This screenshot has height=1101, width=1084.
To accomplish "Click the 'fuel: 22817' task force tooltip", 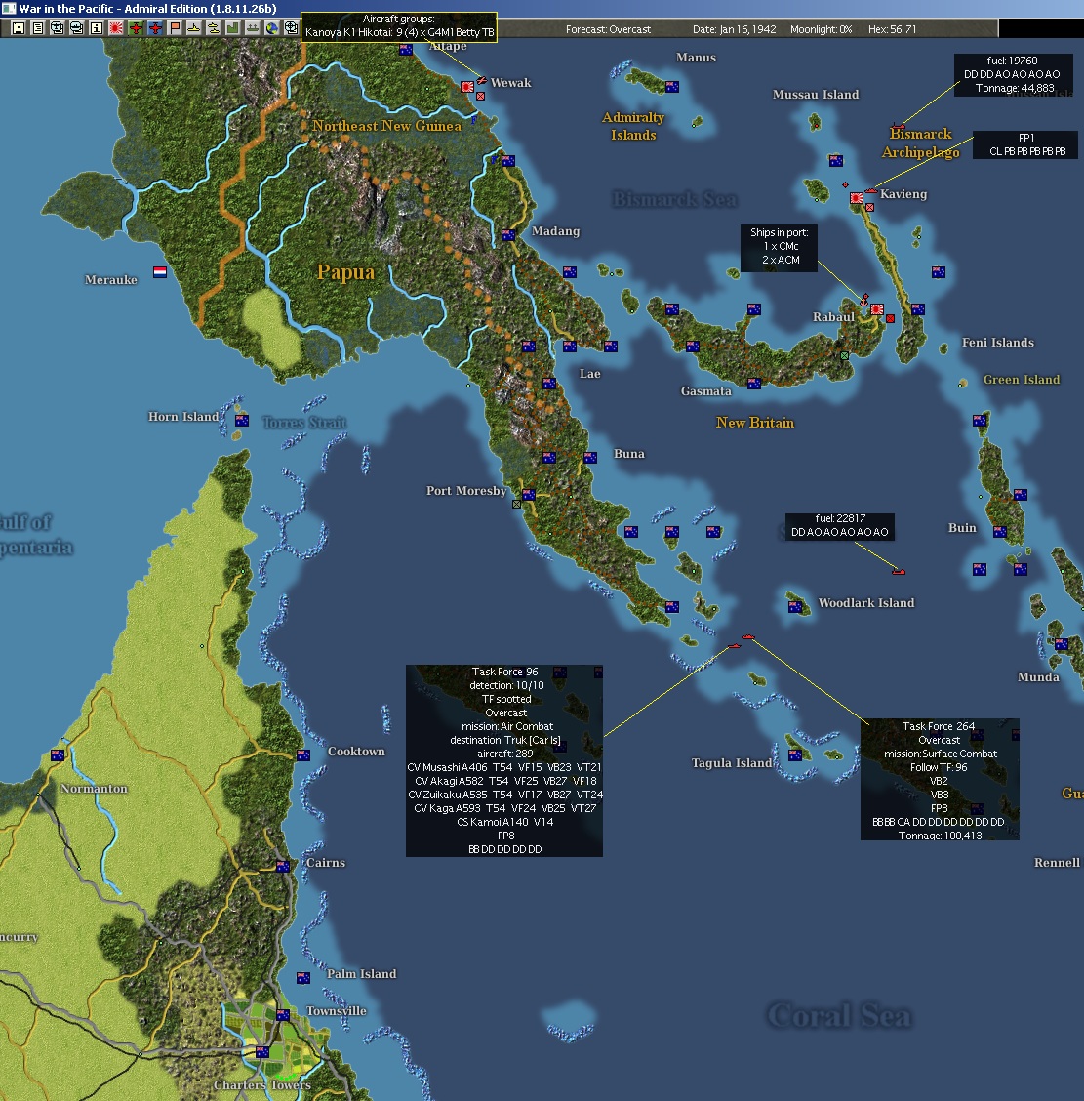I will (x=840, y=526).
